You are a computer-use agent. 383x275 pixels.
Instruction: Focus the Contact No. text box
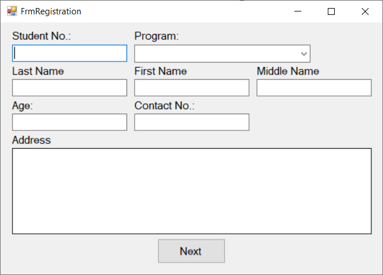tap(191, 122)
